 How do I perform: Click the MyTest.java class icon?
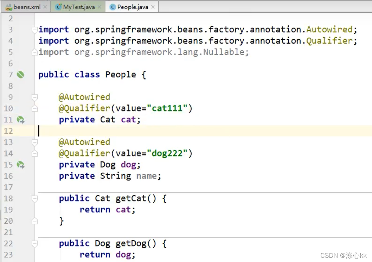click(58, 7)
